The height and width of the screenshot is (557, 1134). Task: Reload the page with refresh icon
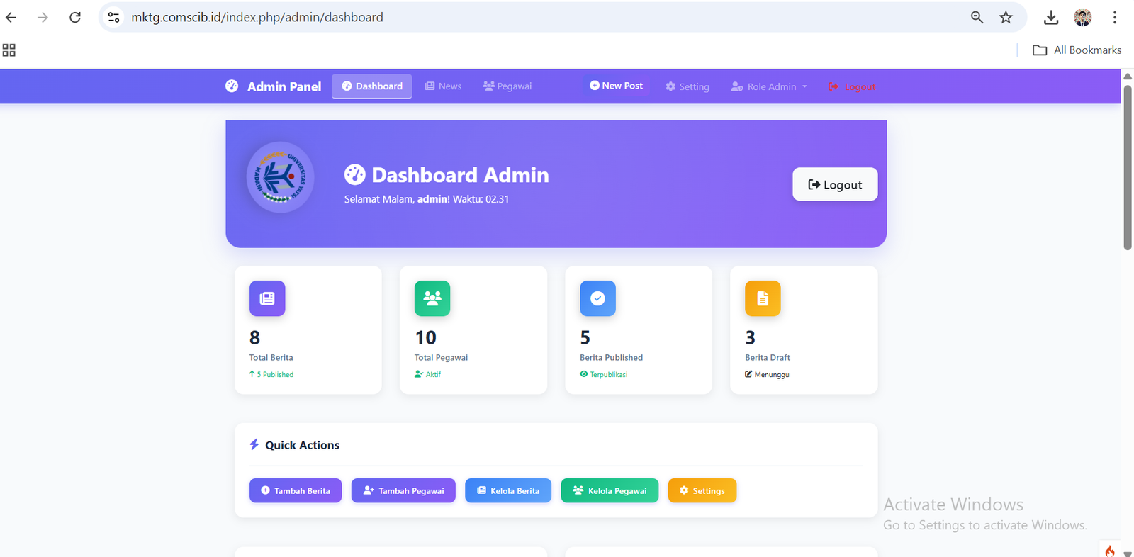click(x=75, y=17)
